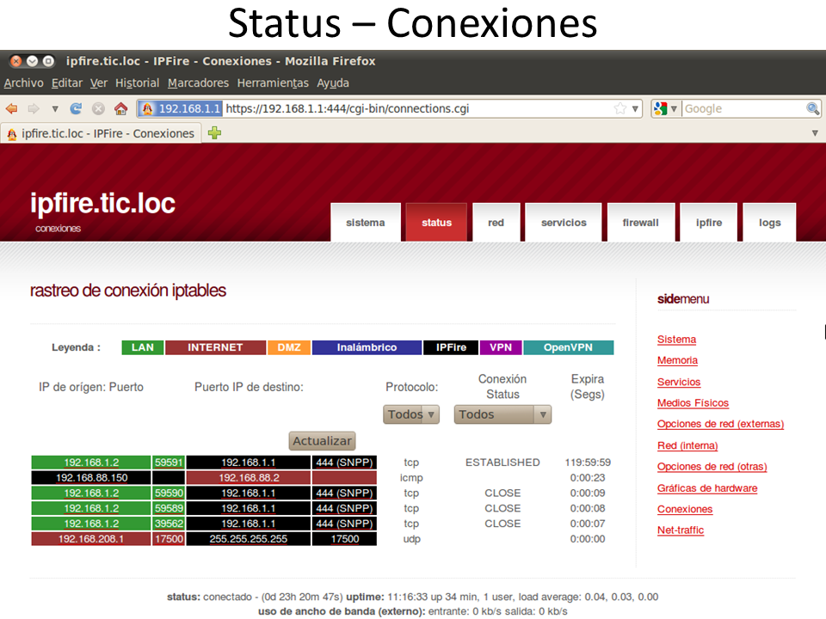Open the list all tabs arrow
The width and height of the screenshot is (826, 619).
point(815,133)
